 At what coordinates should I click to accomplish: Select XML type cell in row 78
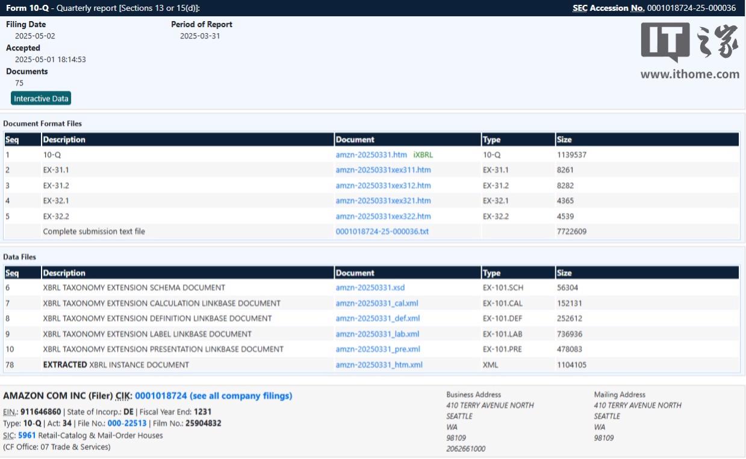click(491, 365)
